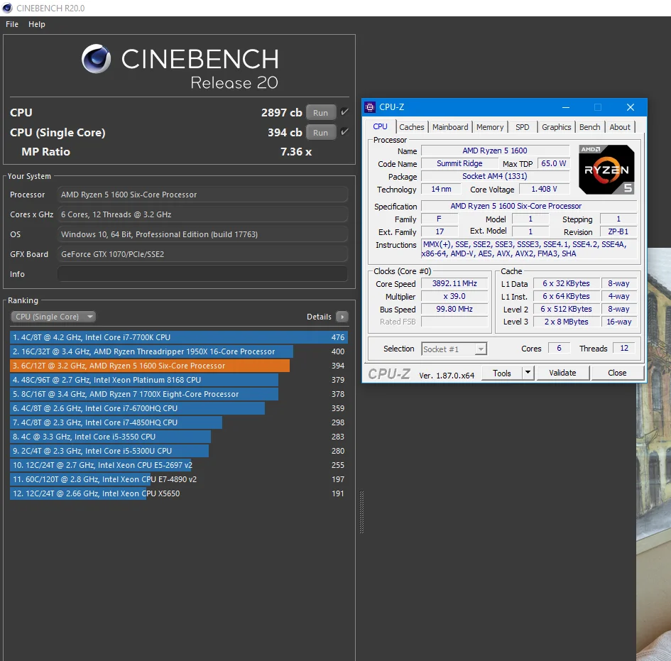Viewport: 671px width, 661px height.
Task: Click the Tools button in CPU-Z
Action: 502,373
